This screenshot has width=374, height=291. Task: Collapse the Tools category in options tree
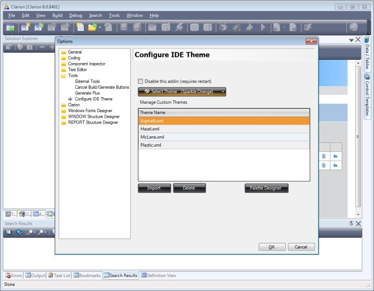tap(73, 76)
